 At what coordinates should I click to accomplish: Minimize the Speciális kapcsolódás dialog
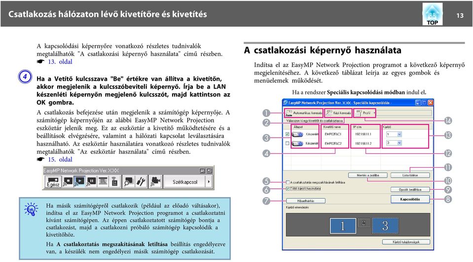418,103
